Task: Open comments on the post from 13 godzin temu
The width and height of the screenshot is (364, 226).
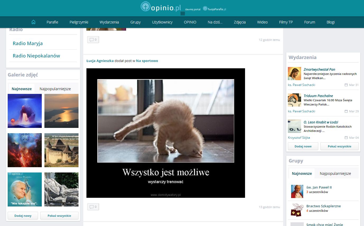Action: [x=93, y=207]
